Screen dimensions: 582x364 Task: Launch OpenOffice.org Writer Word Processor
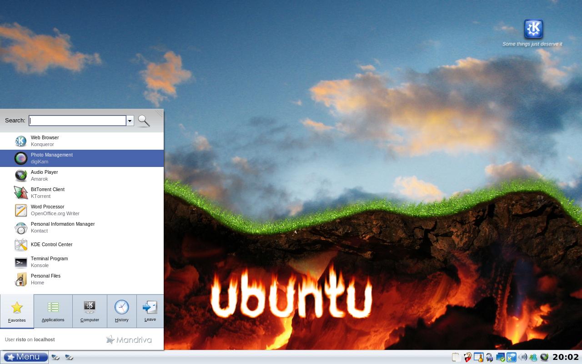(x=82, y=210)
